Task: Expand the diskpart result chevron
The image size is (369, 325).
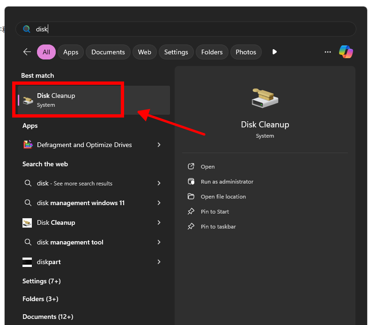Action: tap(159, 262)
